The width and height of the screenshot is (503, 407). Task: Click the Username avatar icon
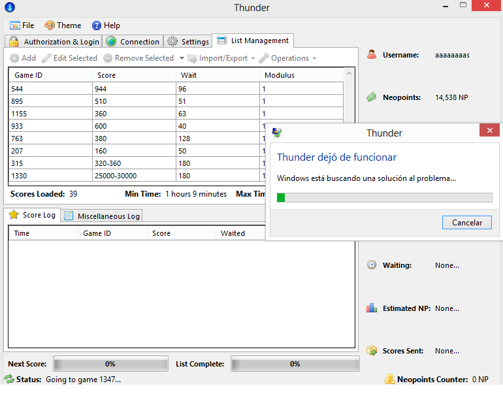click(371, 55)
